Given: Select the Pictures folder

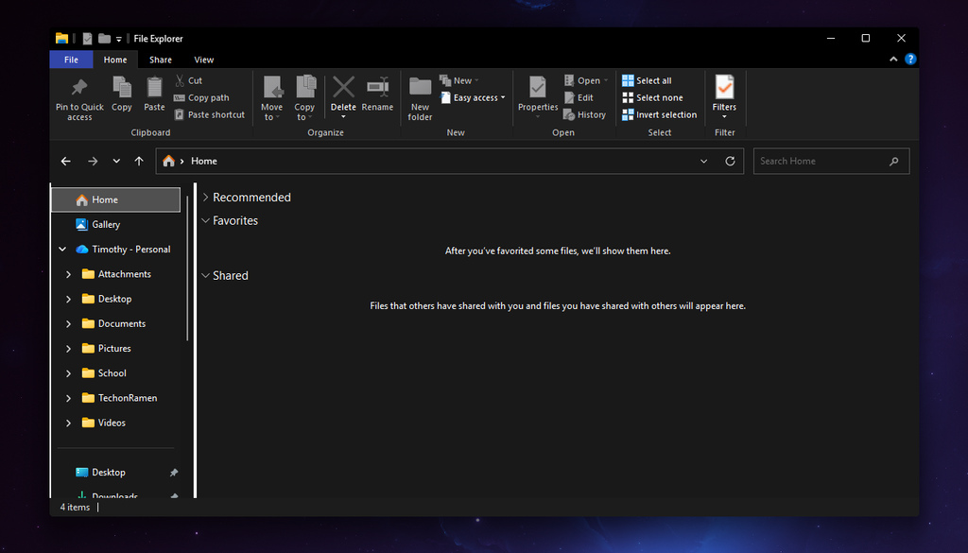Looking at the screenshot, I should pyautogui.click(x=106, y=348).
